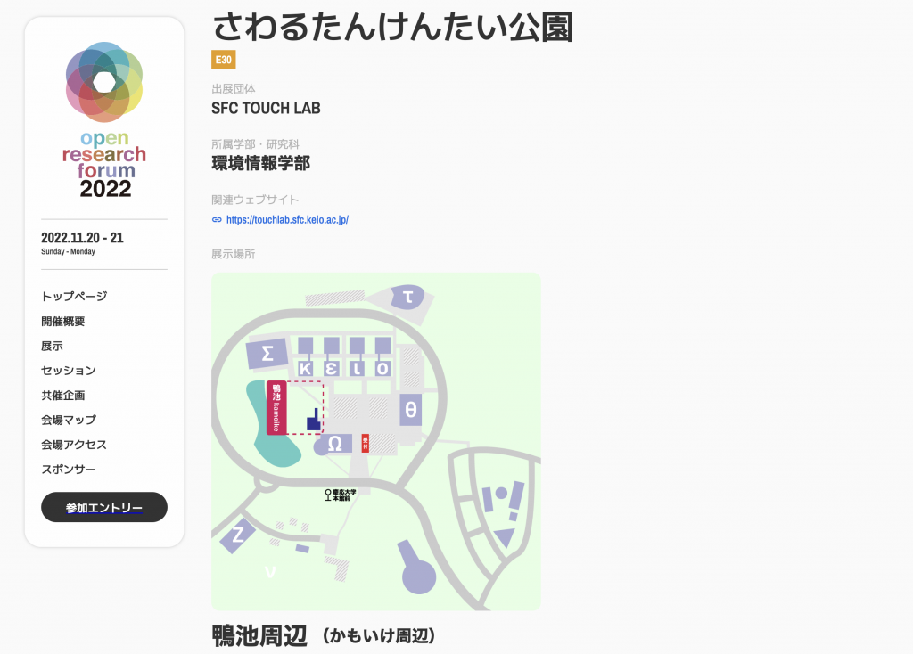Click the 参加エントリー button
Screen dimensions: 913x654
(104, 507)
